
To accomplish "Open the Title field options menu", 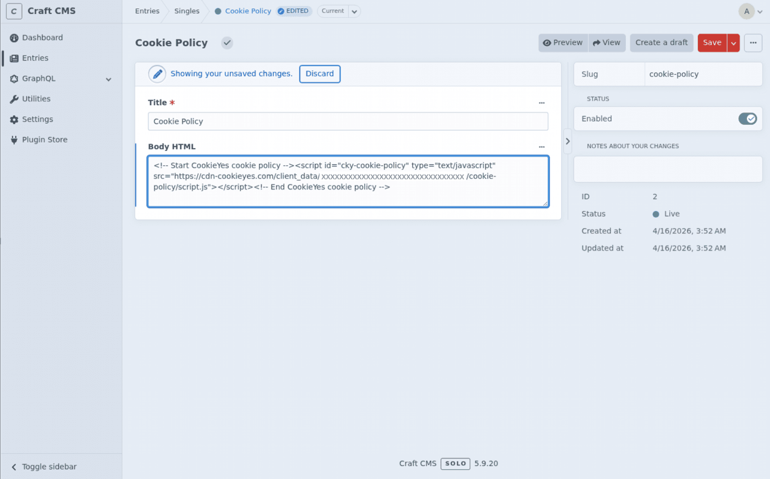I will click(542, 103).
